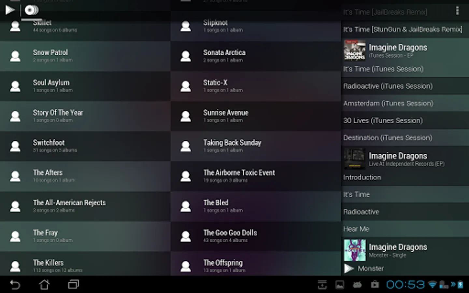Tap the play button at top-left
The image size is (469, 293).
[10, 10]
